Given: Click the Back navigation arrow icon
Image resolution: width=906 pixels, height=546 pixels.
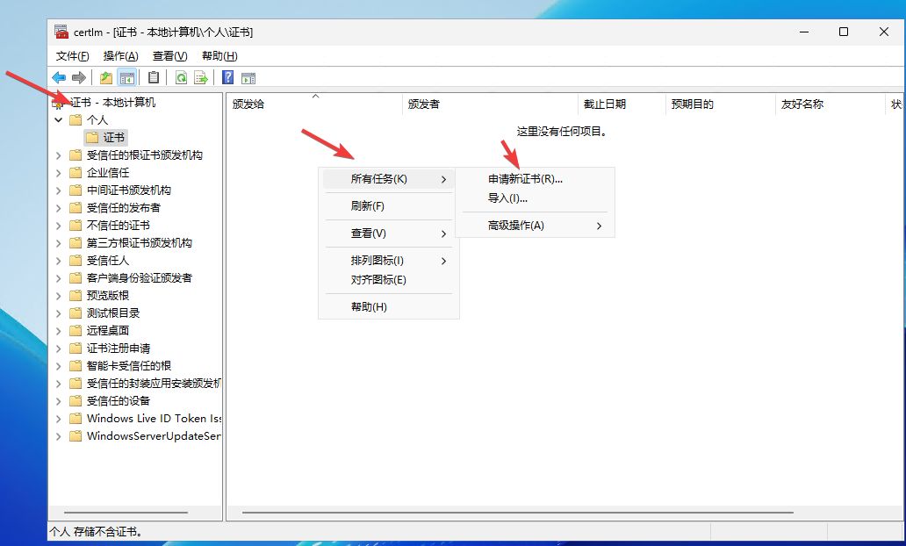Looking at the screenshot, I should (x=58, y=76).
